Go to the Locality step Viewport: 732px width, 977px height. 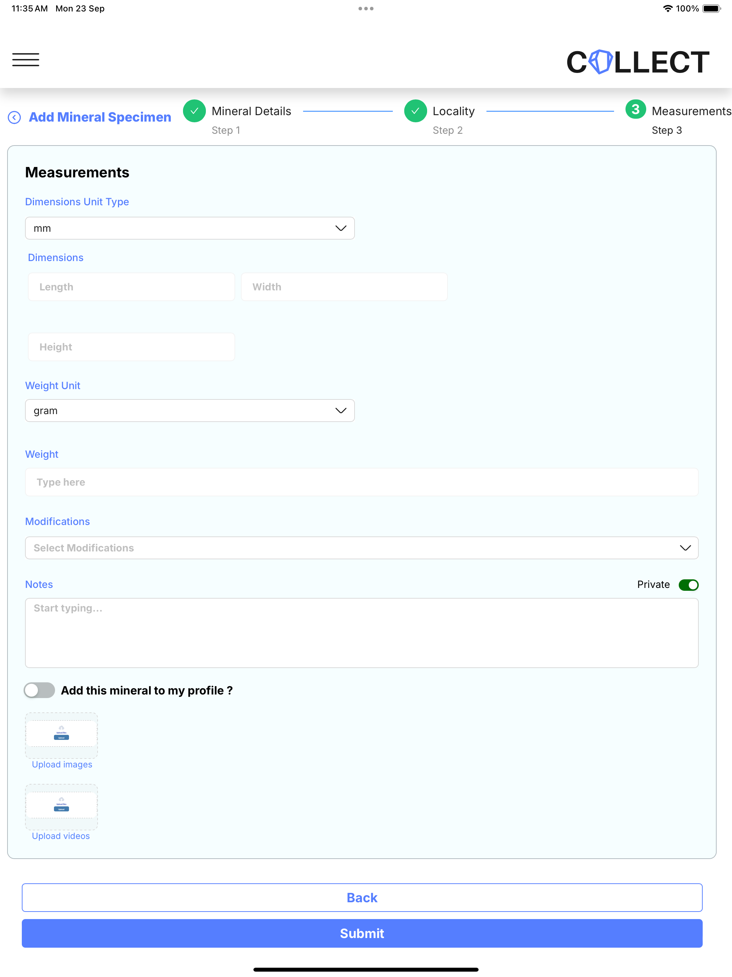[x=454, y=111]
